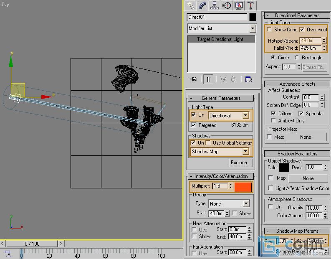331x259 pixels.
Task: Enable Use Global Settings checkbox
Action: pyautogui.click(x=208, y=143)
